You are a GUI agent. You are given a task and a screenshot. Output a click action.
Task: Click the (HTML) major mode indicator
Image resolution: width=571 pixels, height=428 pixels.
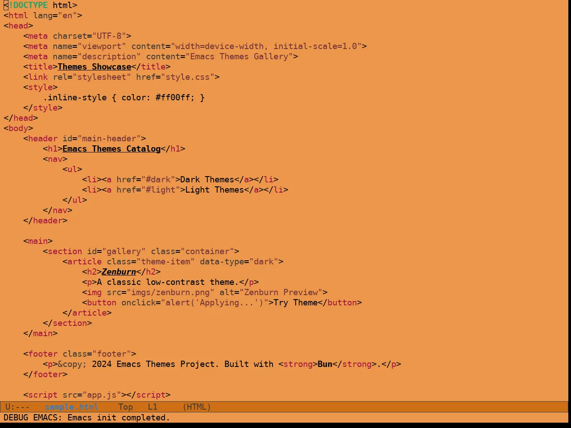coord(197,407)
